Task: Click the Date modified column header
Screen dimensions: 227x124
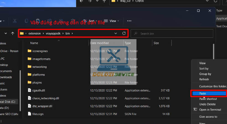Action: point(99,43)
